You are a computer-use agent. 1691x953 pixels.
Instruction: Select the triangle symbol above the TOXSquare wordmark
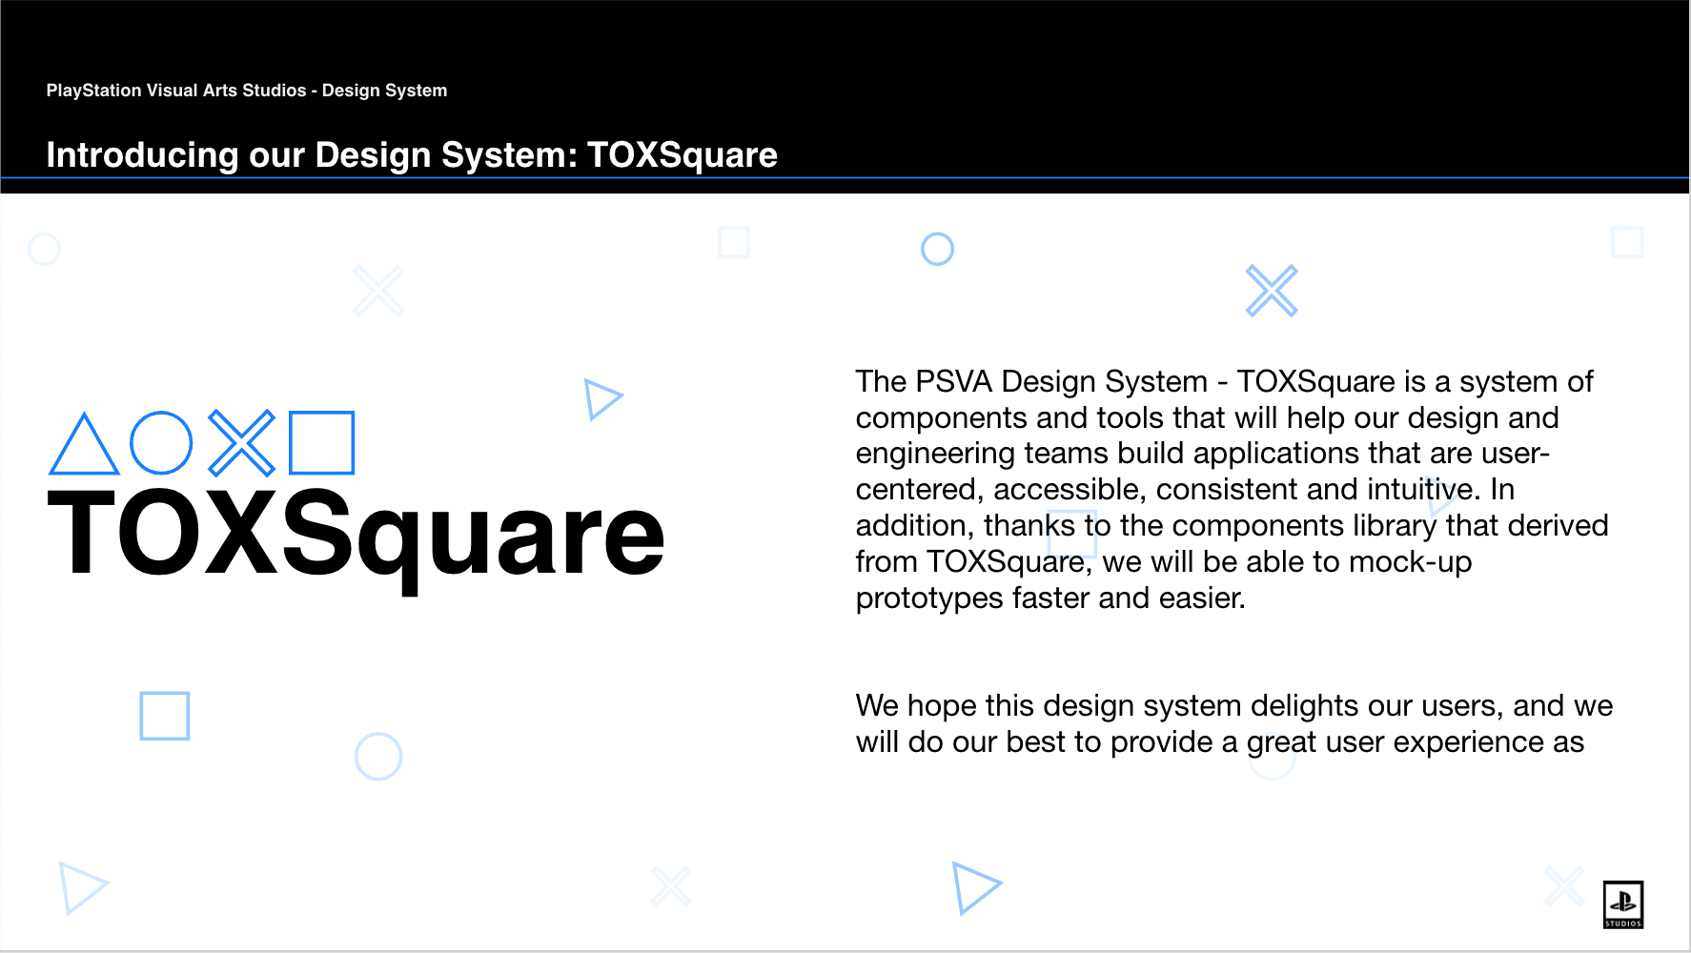[x=84, y=443]
